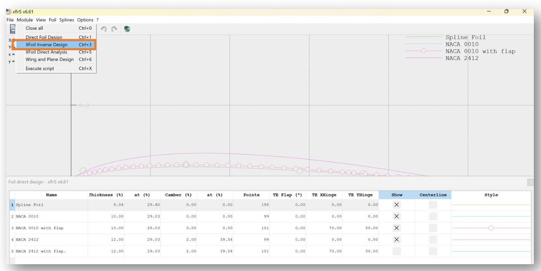
Task: Open the Foil menu in menu bar
Action: [x=53, y=20]
